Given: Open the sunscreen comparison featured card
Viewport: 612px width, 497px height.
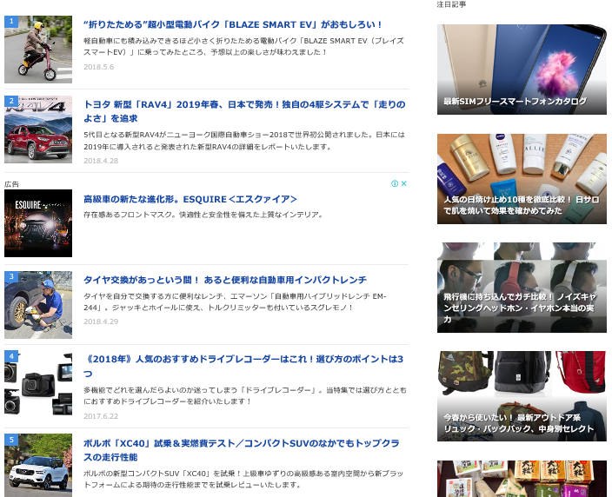Looking at the screenshot, I should click(x=522, y=179).
